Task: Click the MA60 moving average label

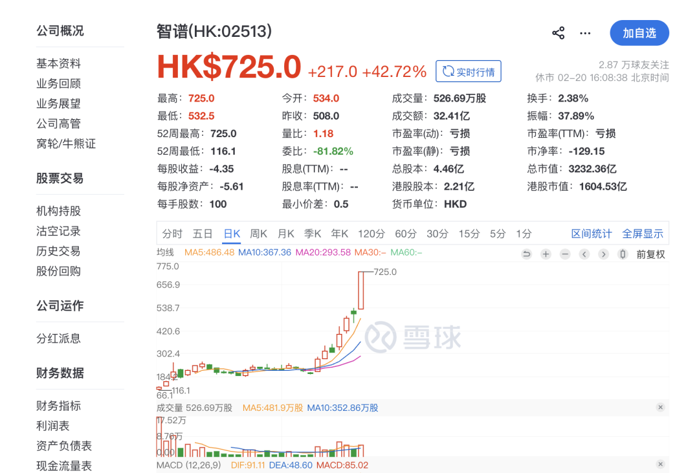Action: 406,252
